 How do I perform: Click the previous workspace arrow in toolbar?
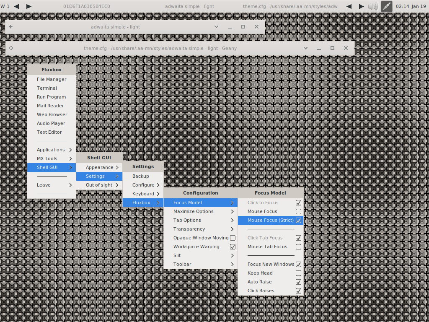[x=16, y=6]
